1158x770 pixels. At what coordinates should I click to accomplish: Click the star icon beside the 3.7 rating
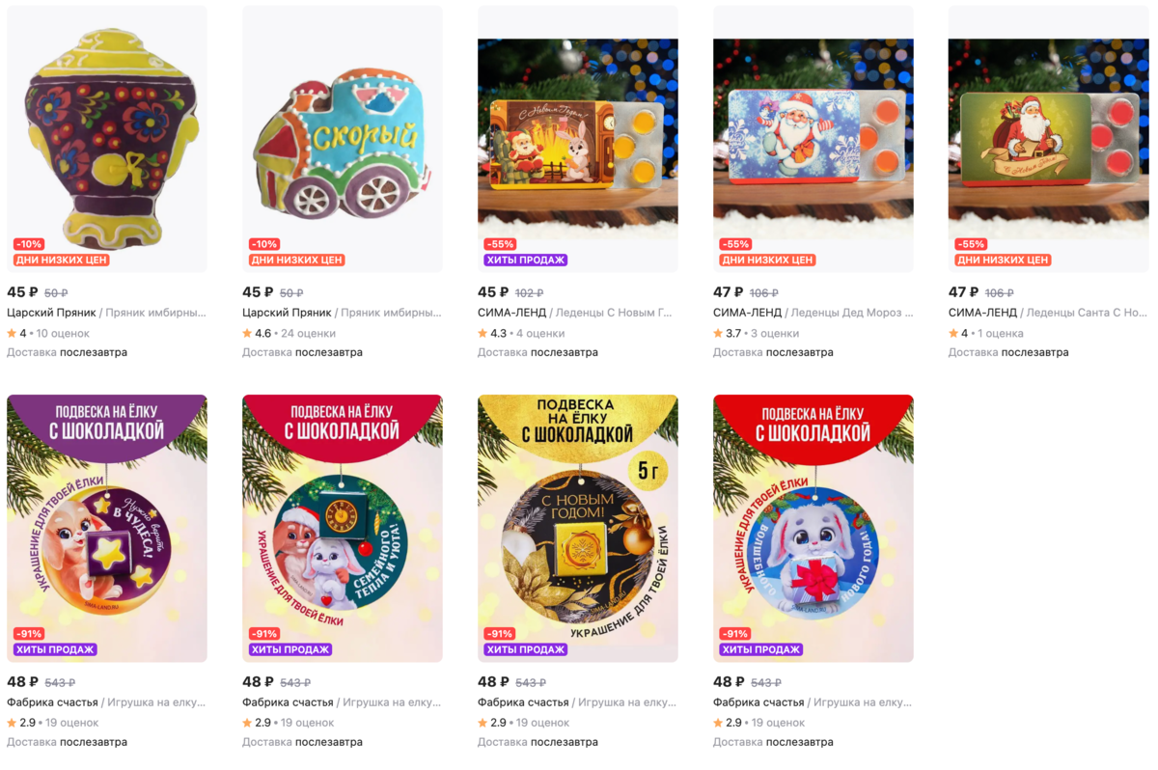coord(718,333)
